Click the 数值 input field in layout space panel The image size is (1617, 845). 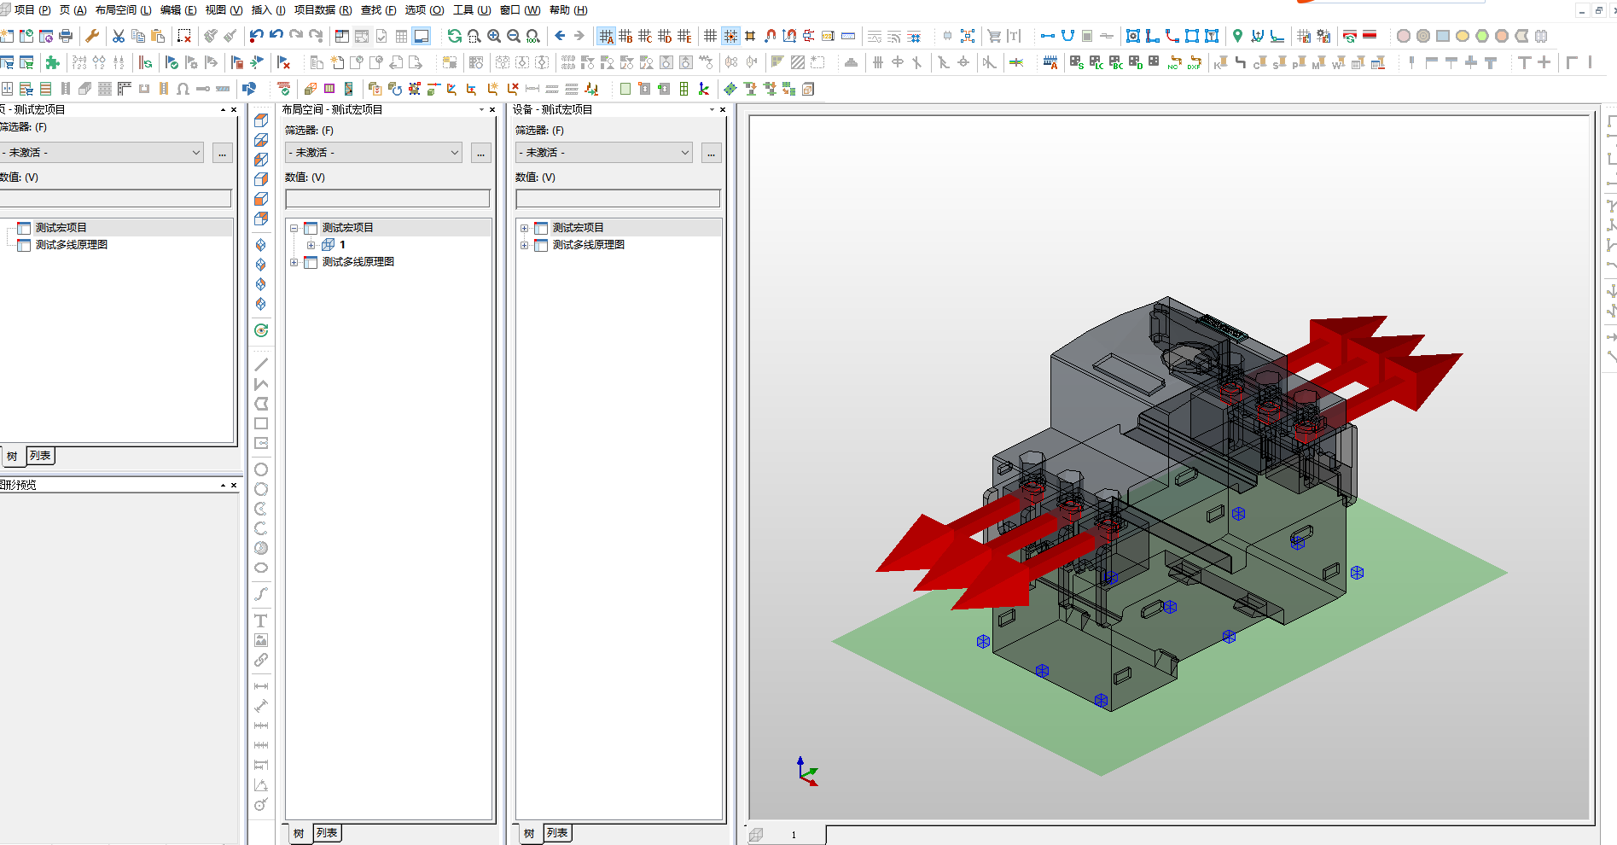pyautogui.click(x=388, y=198)
